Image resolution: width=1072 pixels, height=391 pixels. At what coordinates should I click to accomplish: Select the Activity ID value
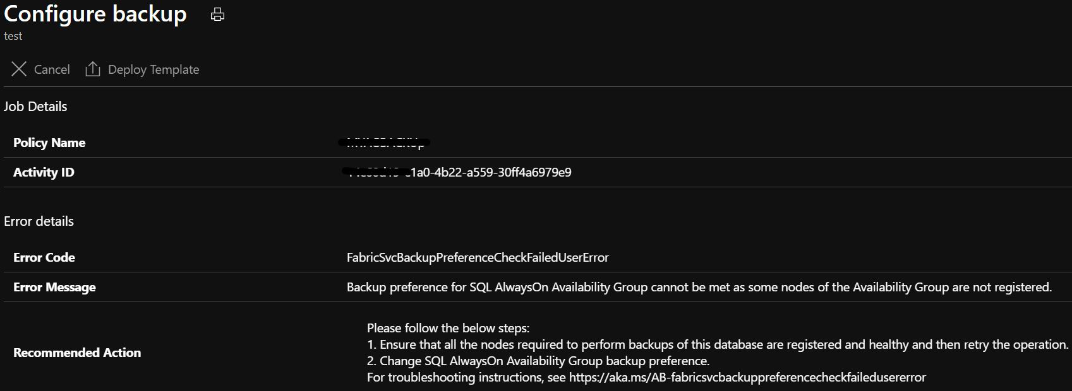click(456, 172)
